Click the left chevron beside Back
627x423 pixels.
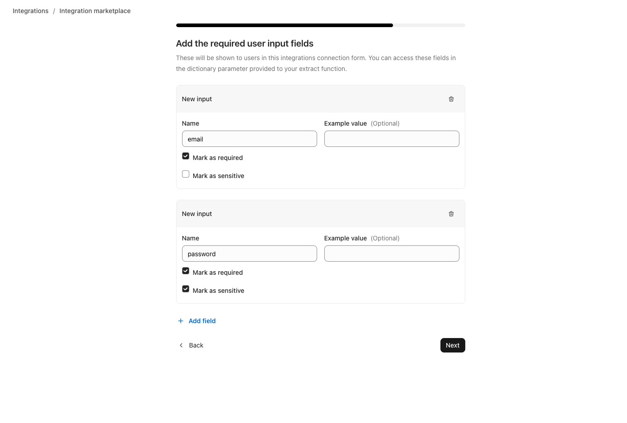181,345
